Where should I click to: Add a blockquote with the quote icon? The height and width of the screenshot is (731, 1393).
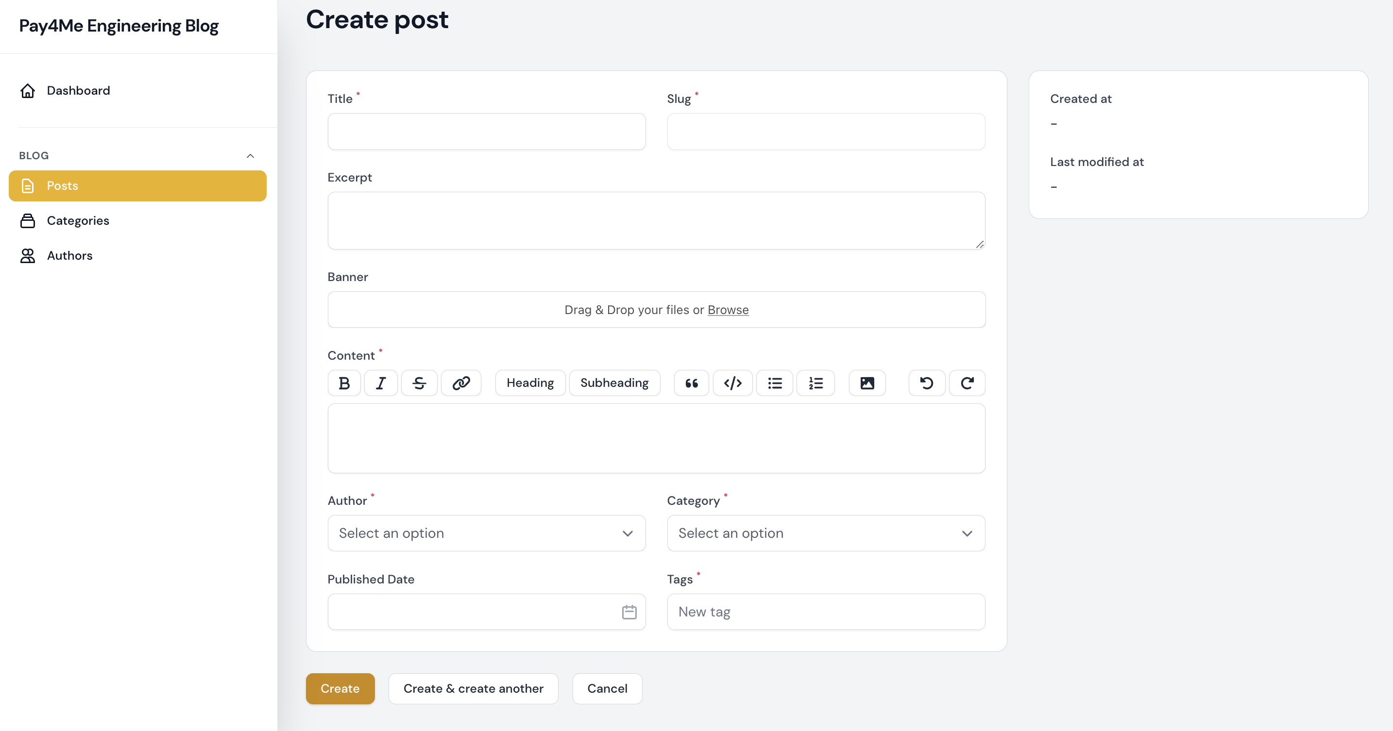click(x=691, y=383)
